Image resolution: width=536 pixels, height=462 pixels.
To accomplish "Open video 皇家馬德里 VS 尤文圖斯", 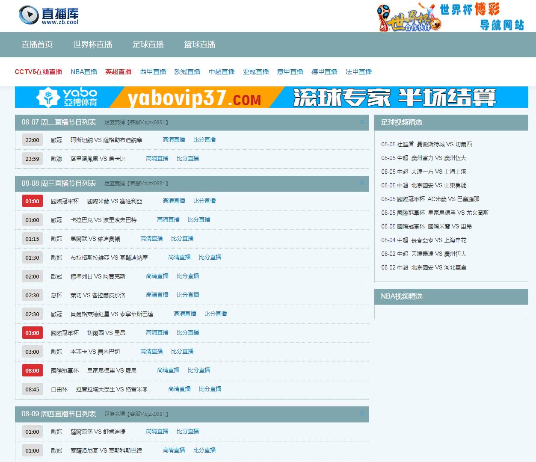I will 435,213.
